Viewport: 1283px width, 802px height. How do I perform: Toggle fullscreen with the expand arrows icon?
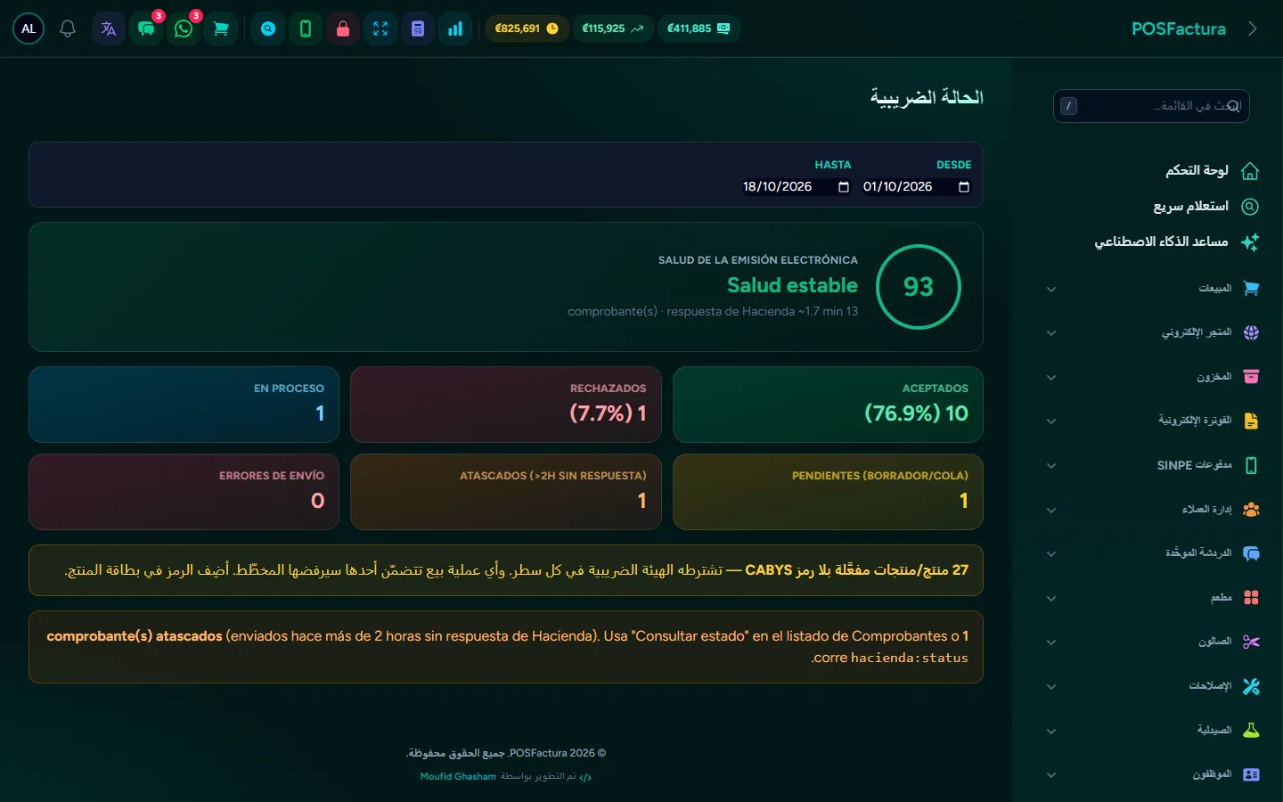click(x=380, y=29)
